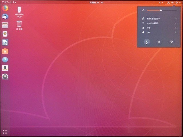The height and width of the screenshot is (137, 183).
Task: Launch Amazon from the dock
Action: [x=5, y=68]
